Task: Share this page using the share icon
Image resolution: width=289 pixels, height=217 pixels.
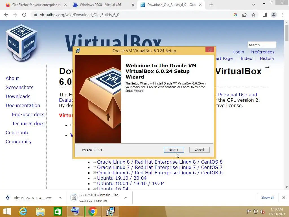Action: coord(244,15)
